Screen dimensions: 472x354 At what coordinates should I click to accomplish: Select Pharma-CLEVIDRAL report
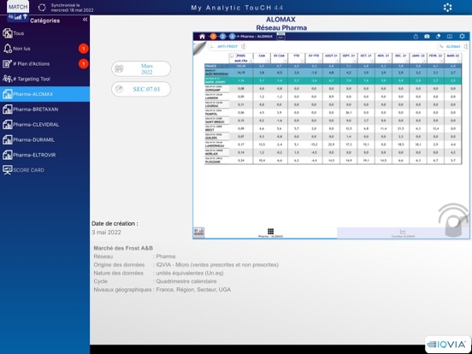(x=44, y=125)
